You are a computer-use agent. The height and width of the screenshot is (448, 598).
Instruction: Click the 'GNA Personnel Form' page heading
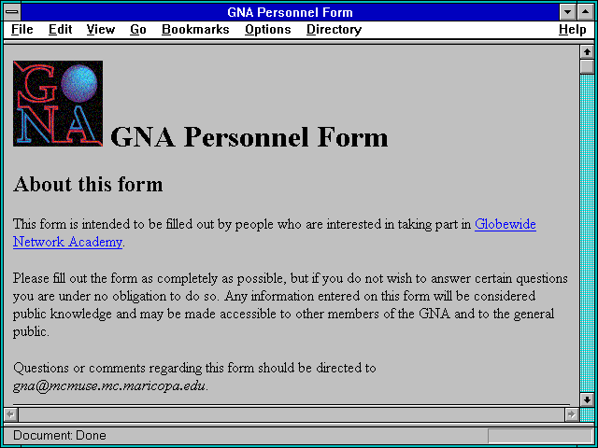249,137
